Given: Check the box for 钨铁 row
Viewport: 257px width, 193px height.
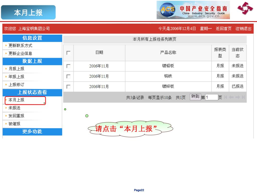Looking at the screenshot, I should [68, 76].
